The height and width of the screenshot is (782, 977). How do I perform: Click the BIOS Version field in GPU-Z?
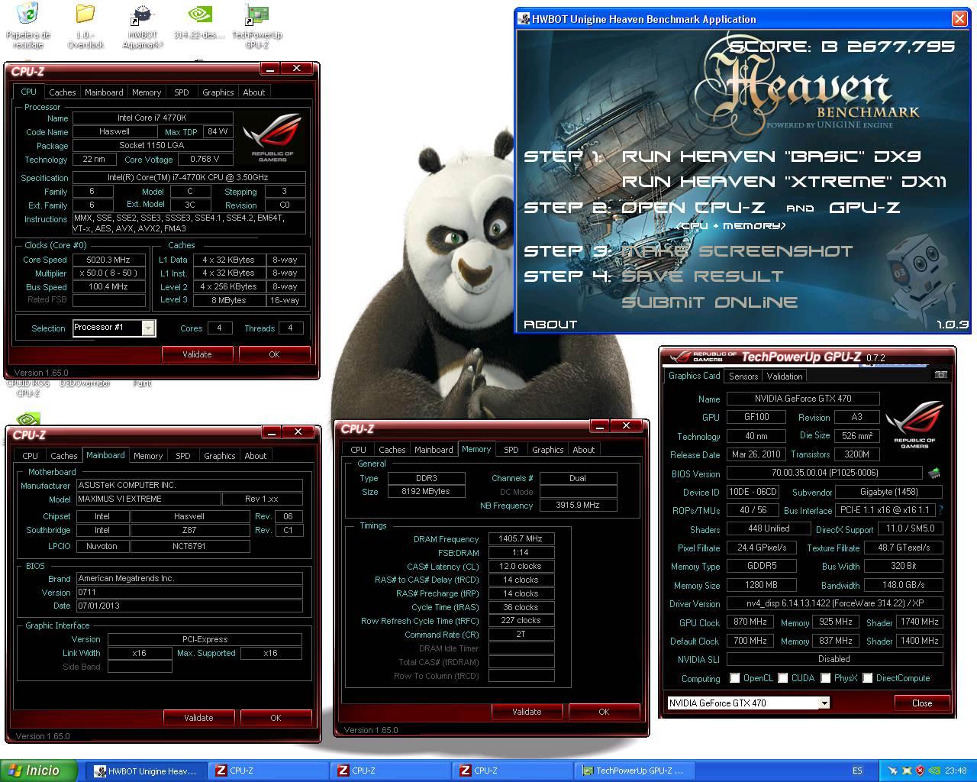coord(825,473)
